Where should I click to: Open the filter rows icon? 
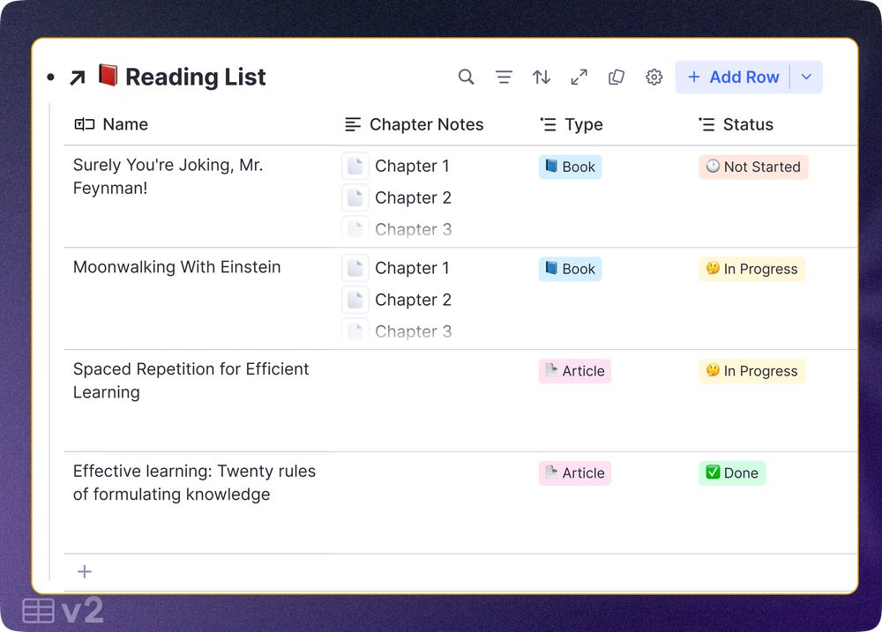(504, 77)
